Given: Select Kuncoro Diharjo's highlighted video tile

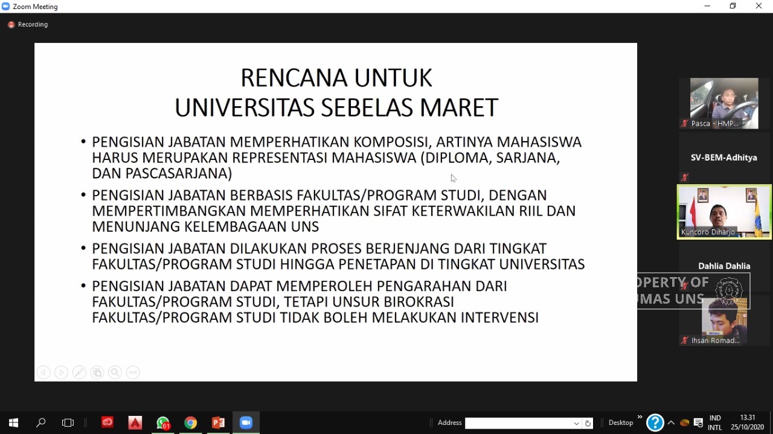Looking at the screenshot, I should click(x=724, y=212).
